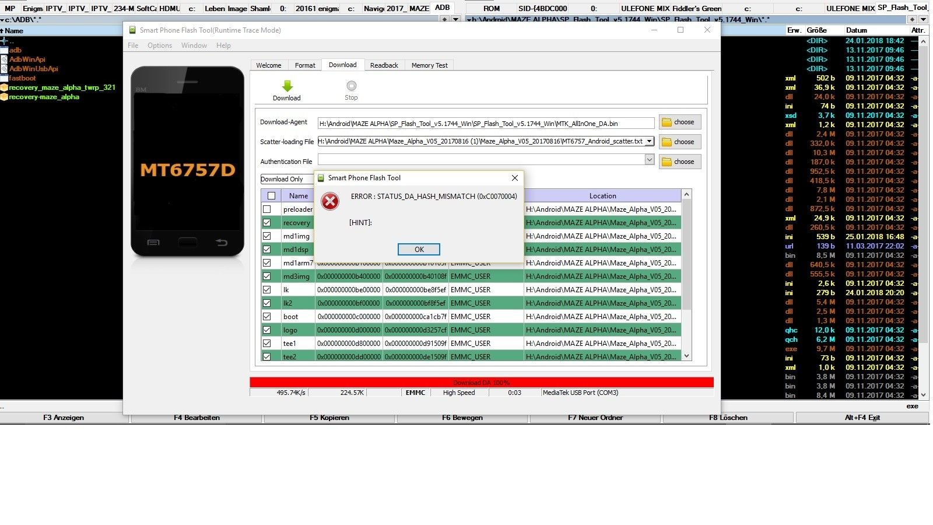Screen dimensions: 933x525
Task: Click F3 Anzeigen button in file manager
Action: point(64,418)
